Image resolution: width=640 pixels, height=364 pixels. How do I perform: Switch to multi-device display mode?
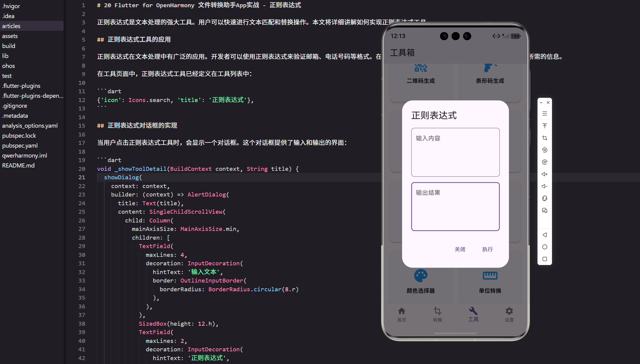[545, 210]
